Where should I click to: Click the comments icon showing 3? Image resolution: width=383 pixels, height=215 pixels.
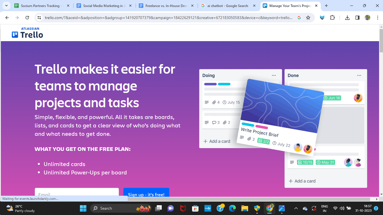point(216,122)
